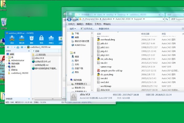
Task: Expand 网络 node in archive tree
Action: click(7, 67)
